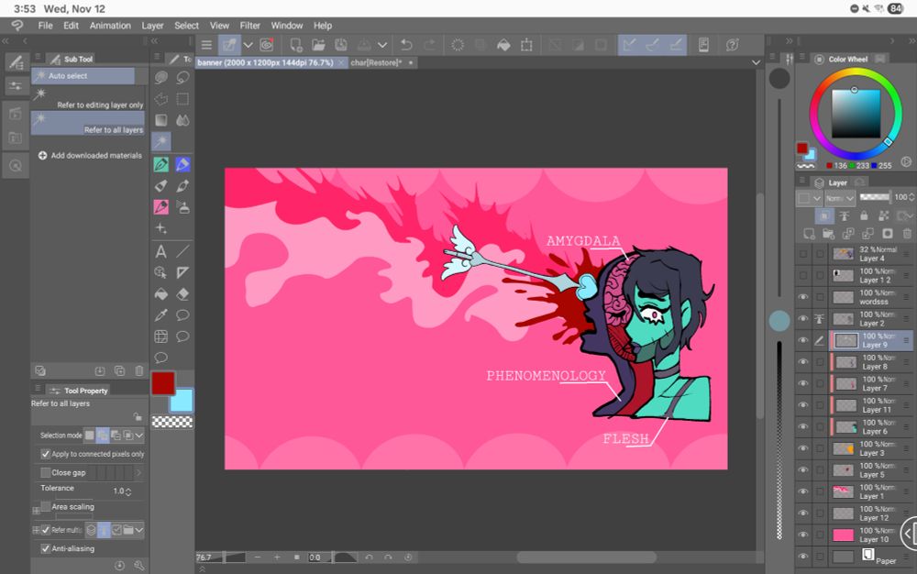Enable the Close gap checkbox
Screen dimensions: 917x574
[x=46, y=472]
